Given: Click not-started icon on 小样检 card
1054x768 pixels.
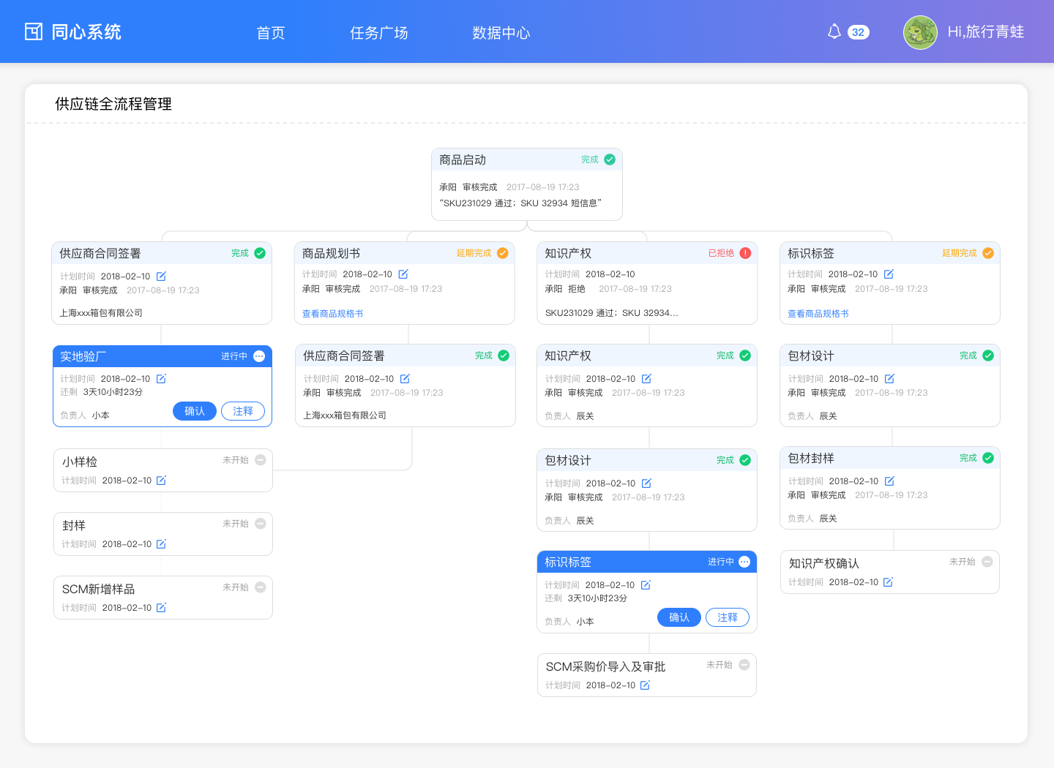Looking at the screenshot, I should [260, 460].
